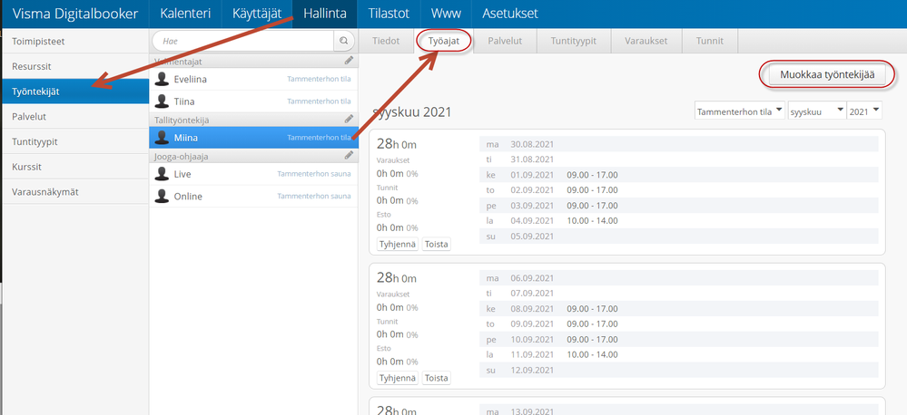This screenshot has width=907, height=415.
Task: Click Miina's person avatar icon
Action: pyautogui.click(x=163, y=138)
